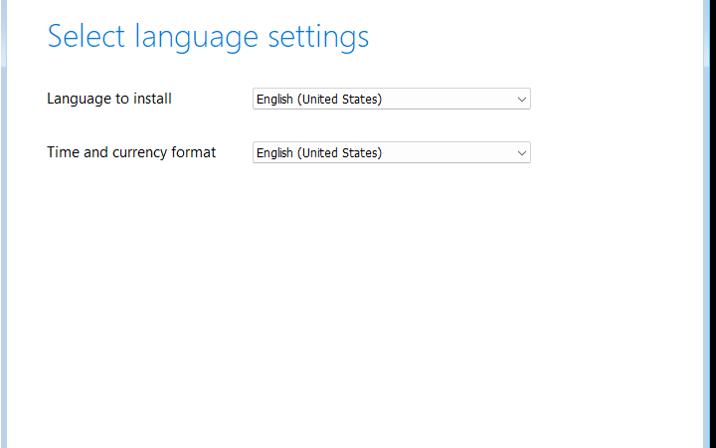Click English (United States) in Language to install
The width and height of the screenshot is (716, 448).
318,100
